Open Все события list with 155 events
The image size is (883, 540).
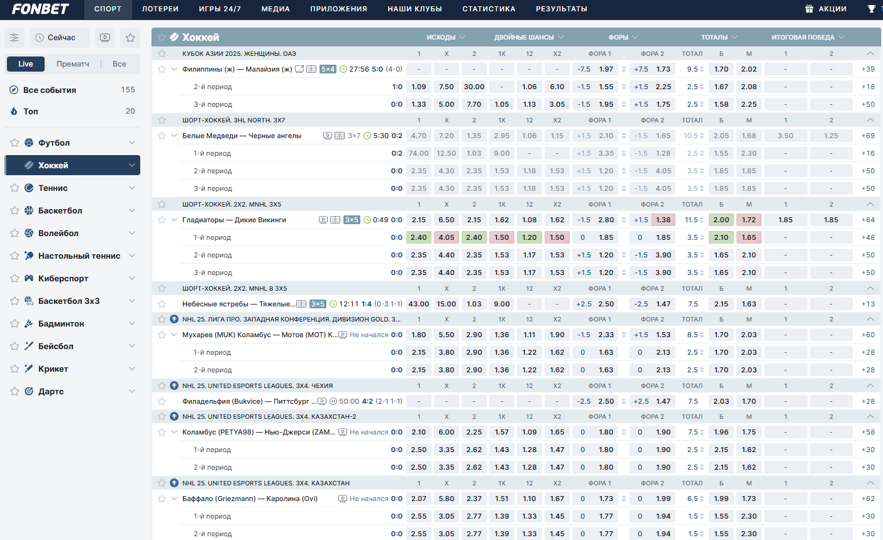pos(72,90)
